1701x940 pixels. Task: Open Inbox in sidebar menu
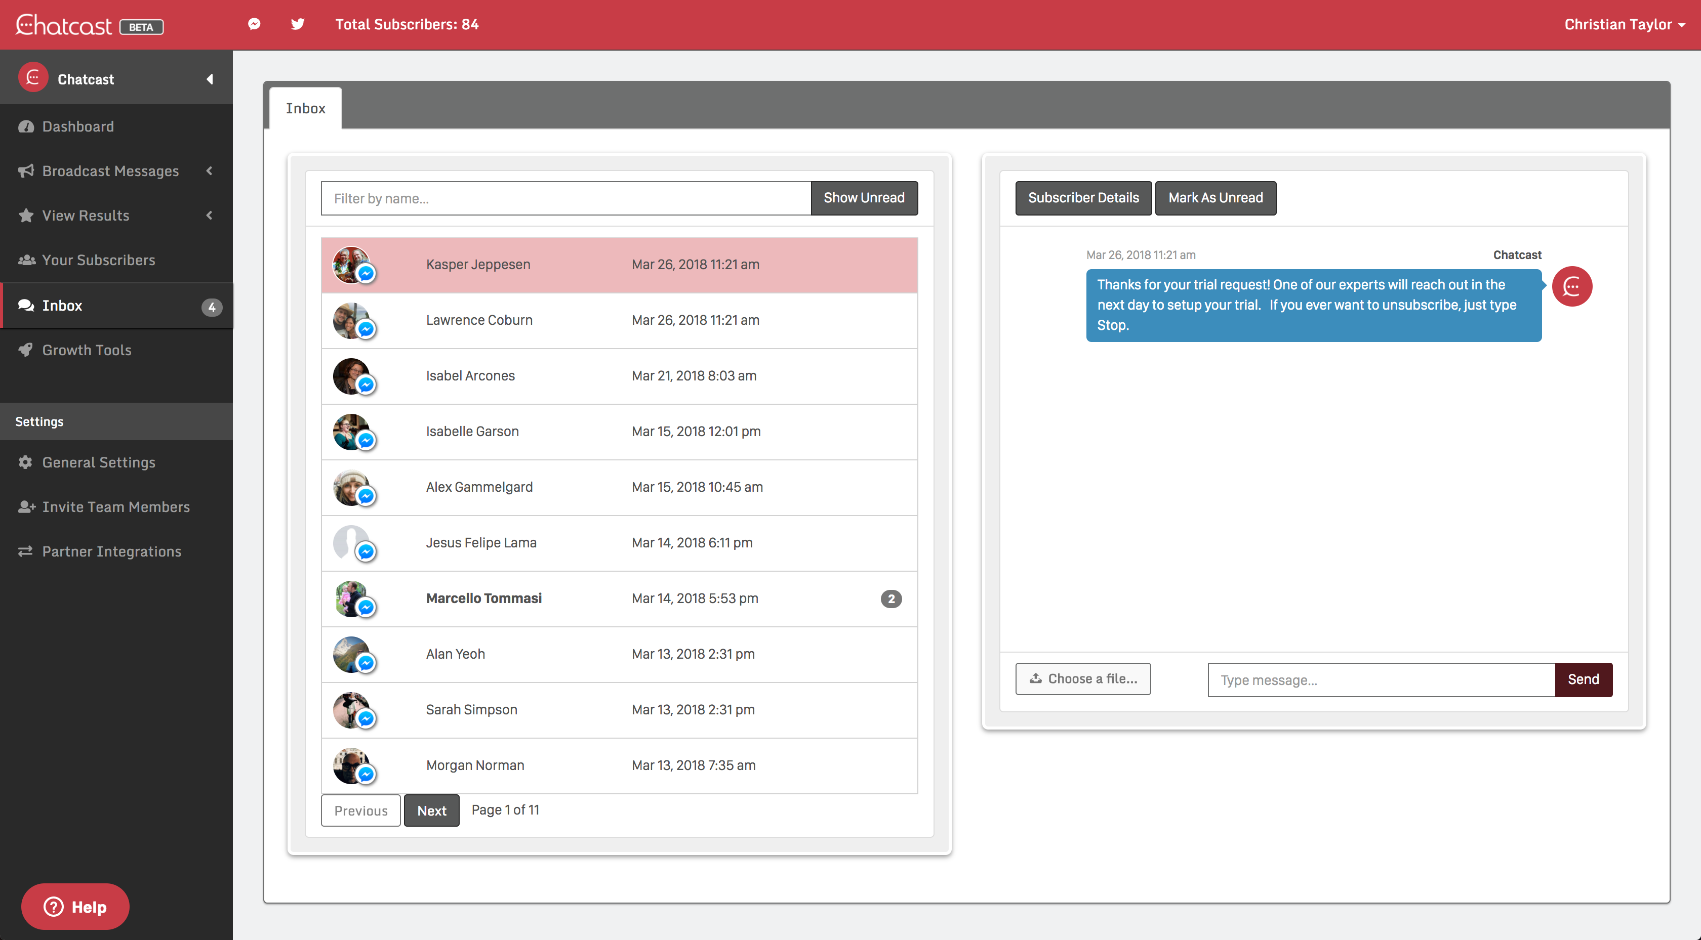pyautogui.click(x=62, y=306)
